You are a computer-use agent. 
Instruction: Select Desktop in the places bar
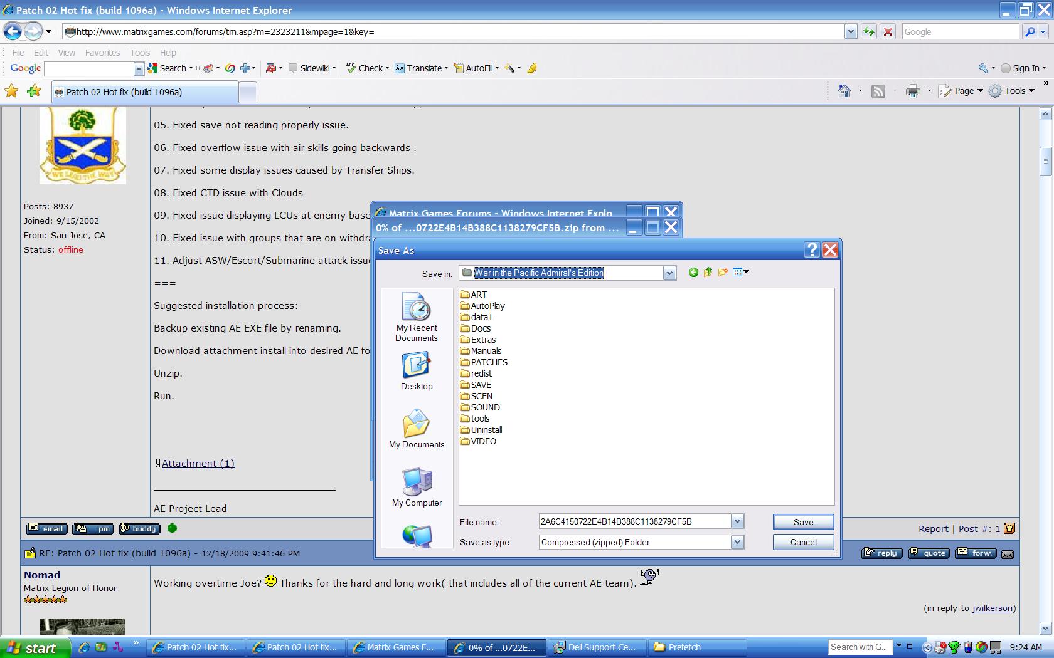tap(417, 371)
